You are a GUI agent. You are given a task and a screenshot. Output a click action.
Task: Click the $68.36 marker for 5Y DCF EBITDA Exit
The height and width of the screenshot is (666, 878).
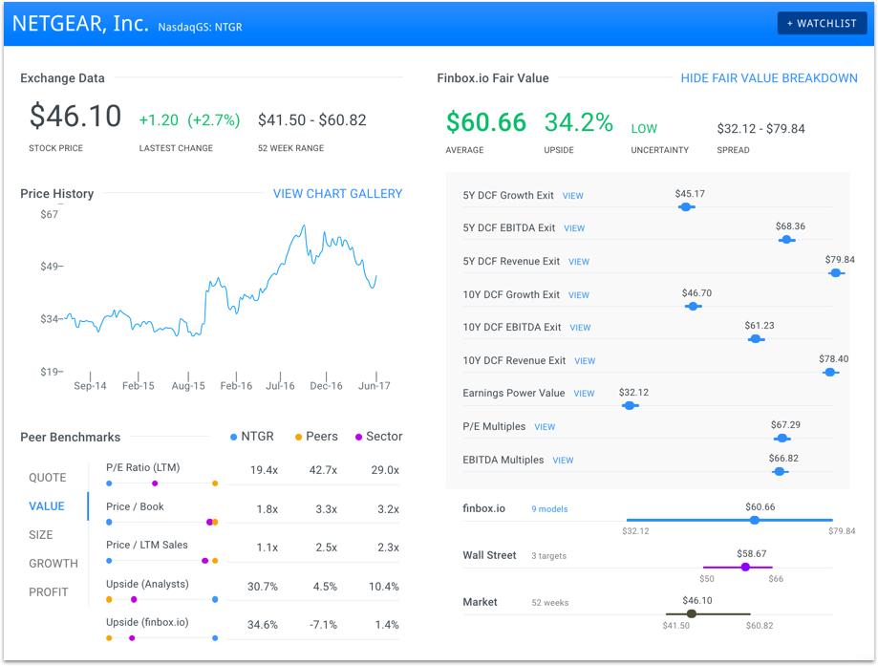click(786, 240)
